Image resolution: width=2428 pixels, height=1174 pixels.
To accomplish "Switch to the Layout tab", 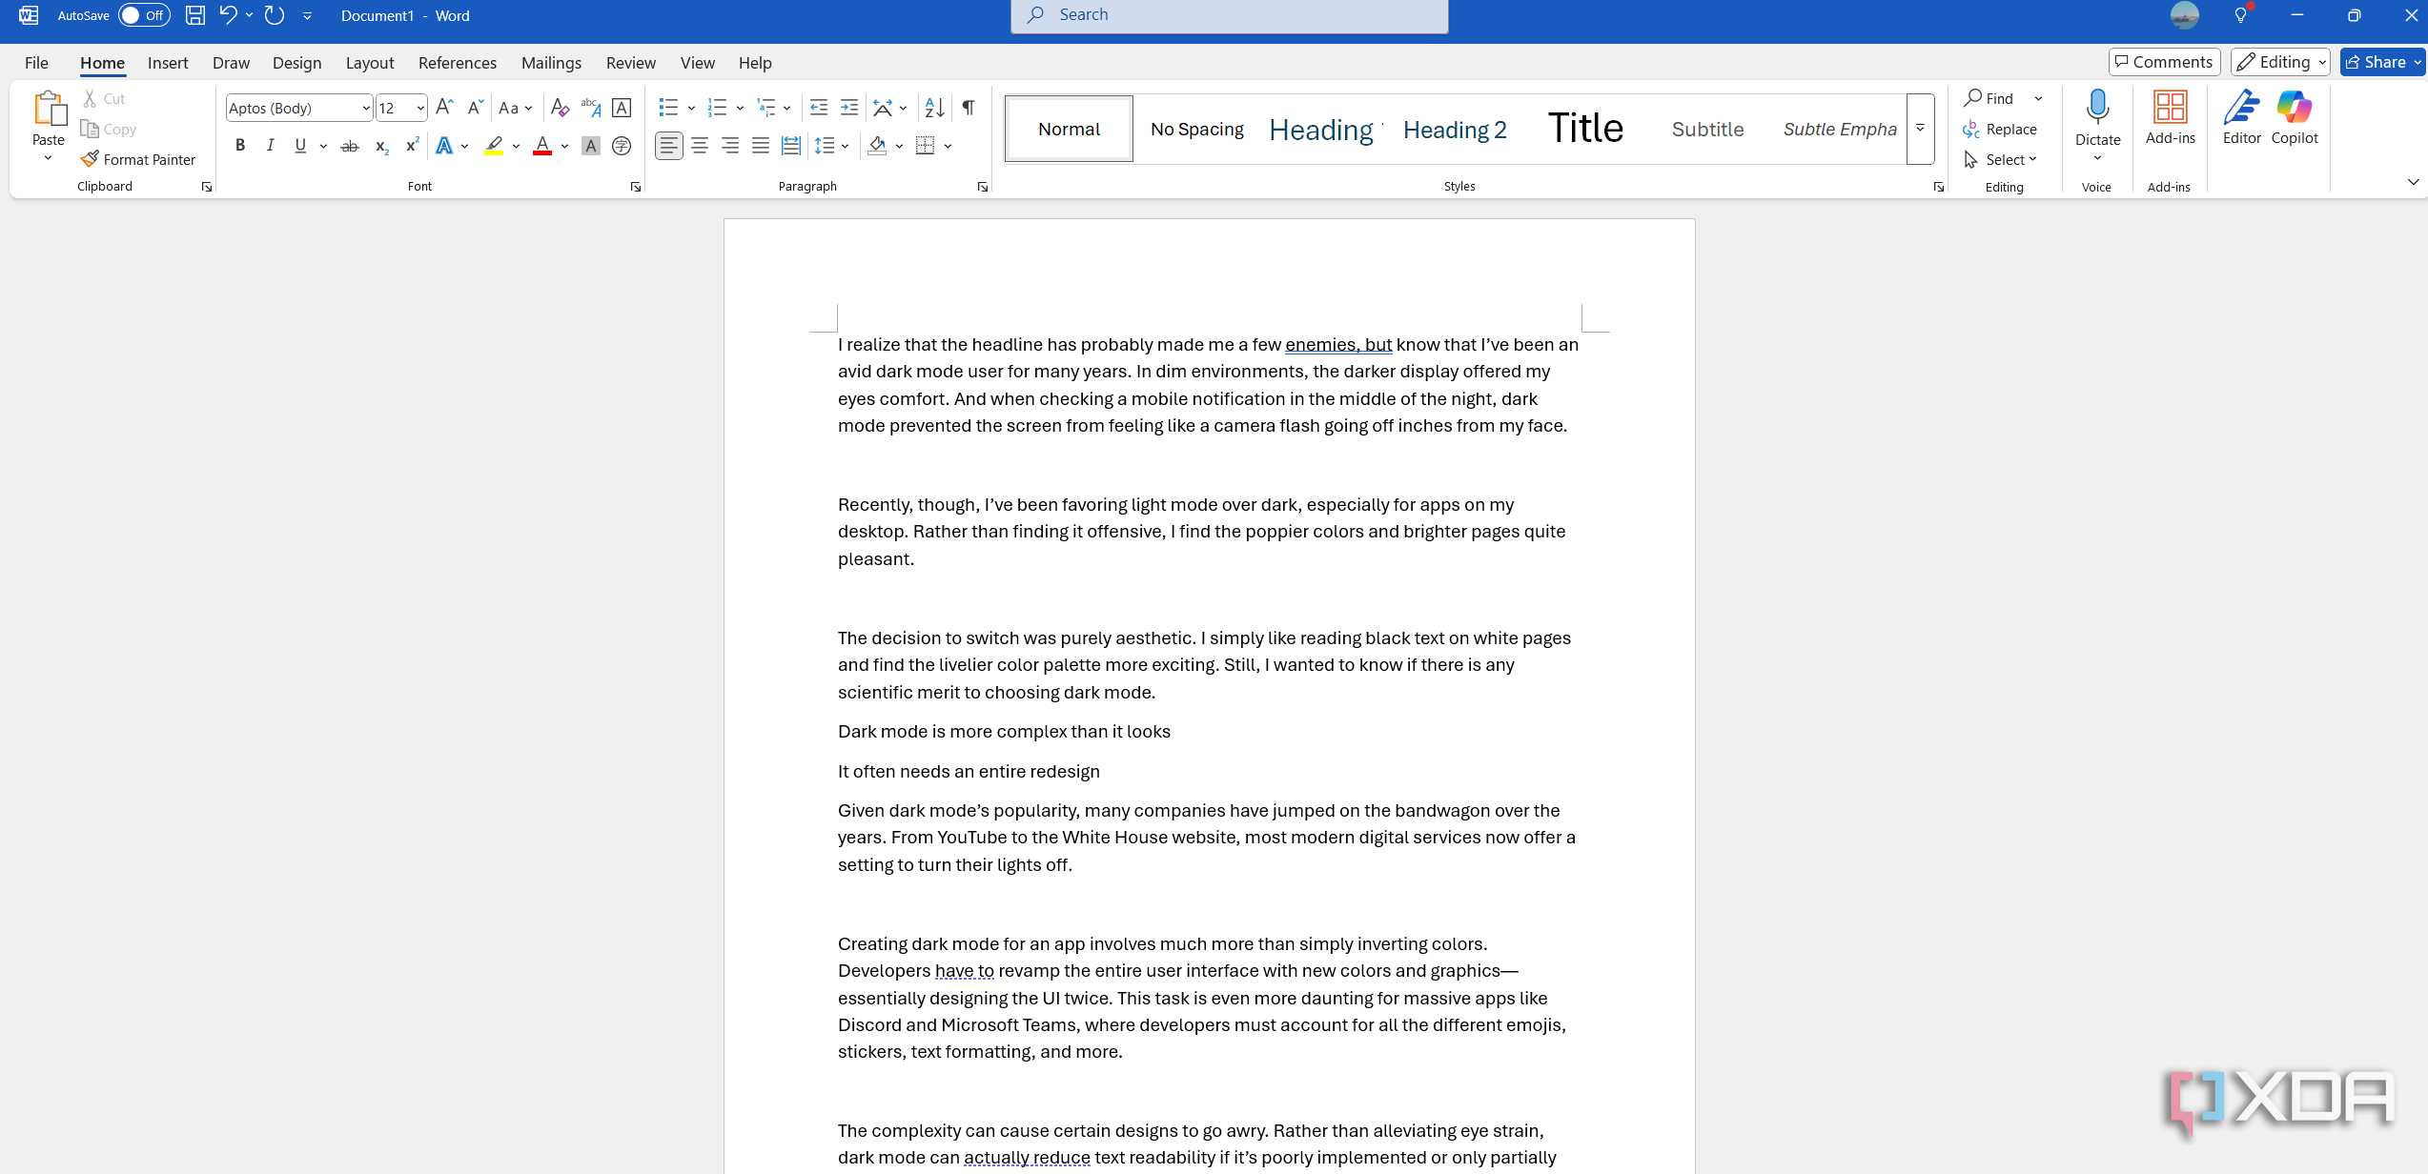I will [x=370, y=63].
